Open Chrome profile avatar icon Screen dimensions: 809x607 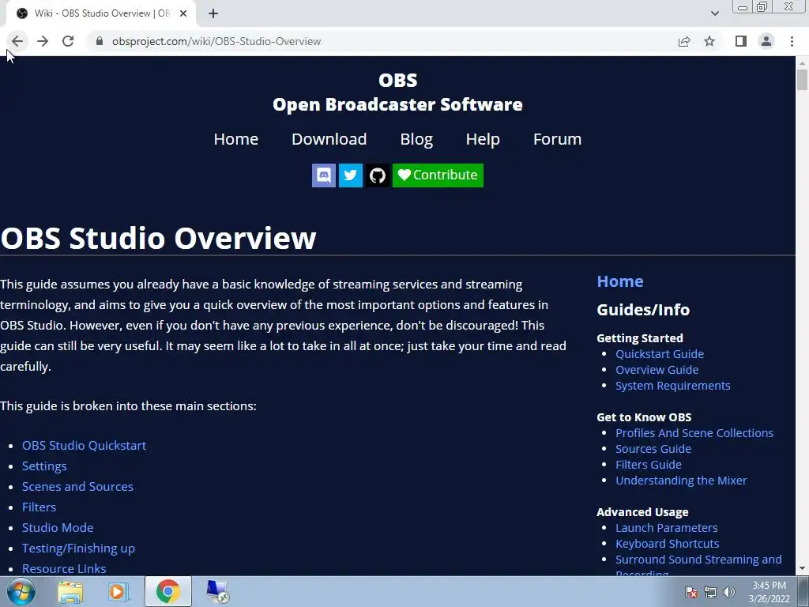point(766,41)
